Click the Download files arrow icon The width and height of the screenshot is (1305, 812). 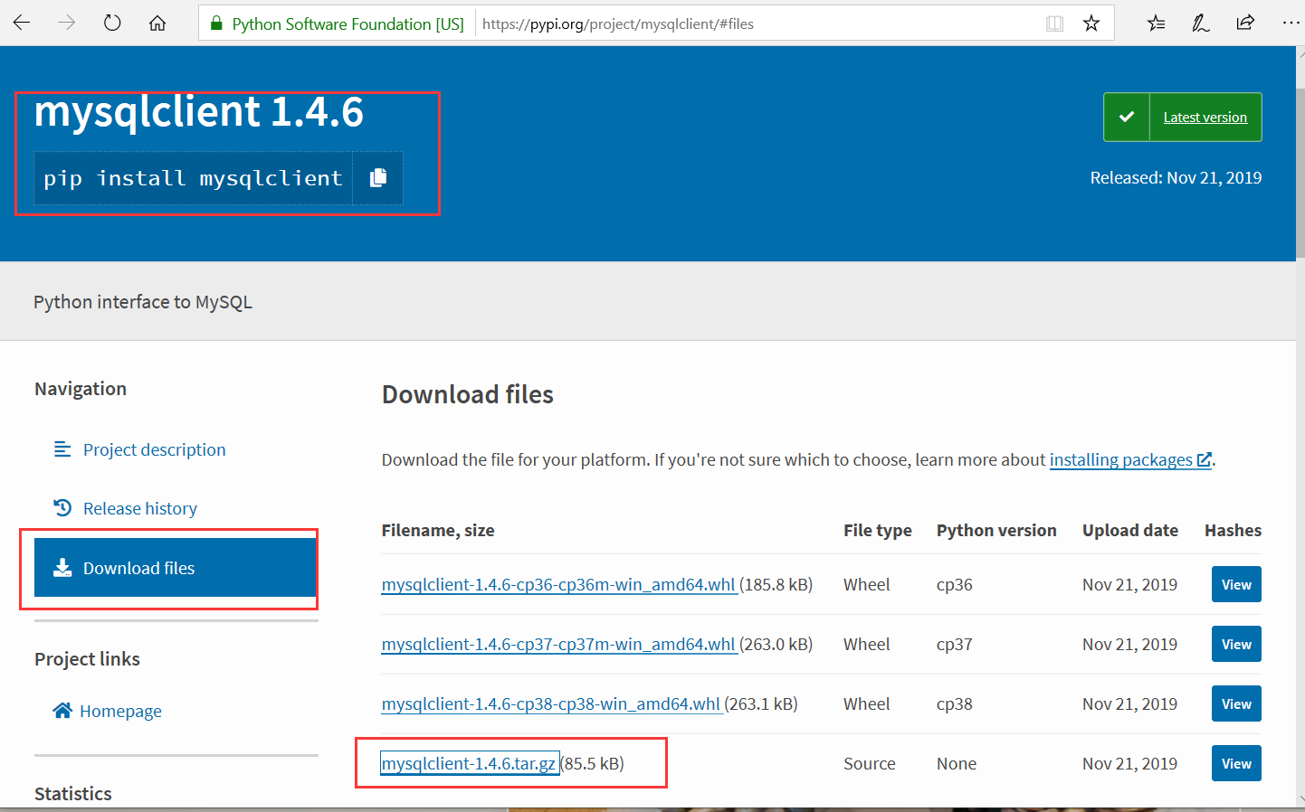(x=62, y=568)
